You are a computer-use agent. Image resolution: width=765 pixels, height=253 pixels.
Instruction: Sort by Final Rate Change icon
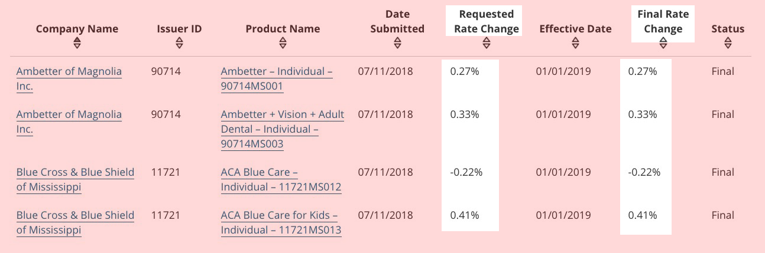(663, 43)
